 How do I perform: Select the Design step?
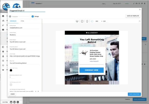point(35,16)
